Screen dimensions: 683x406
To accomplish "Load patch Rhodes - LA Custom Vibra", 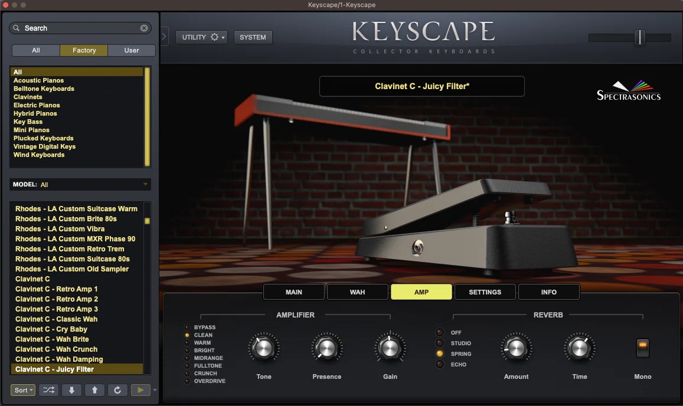I will [x=60, y=229].
